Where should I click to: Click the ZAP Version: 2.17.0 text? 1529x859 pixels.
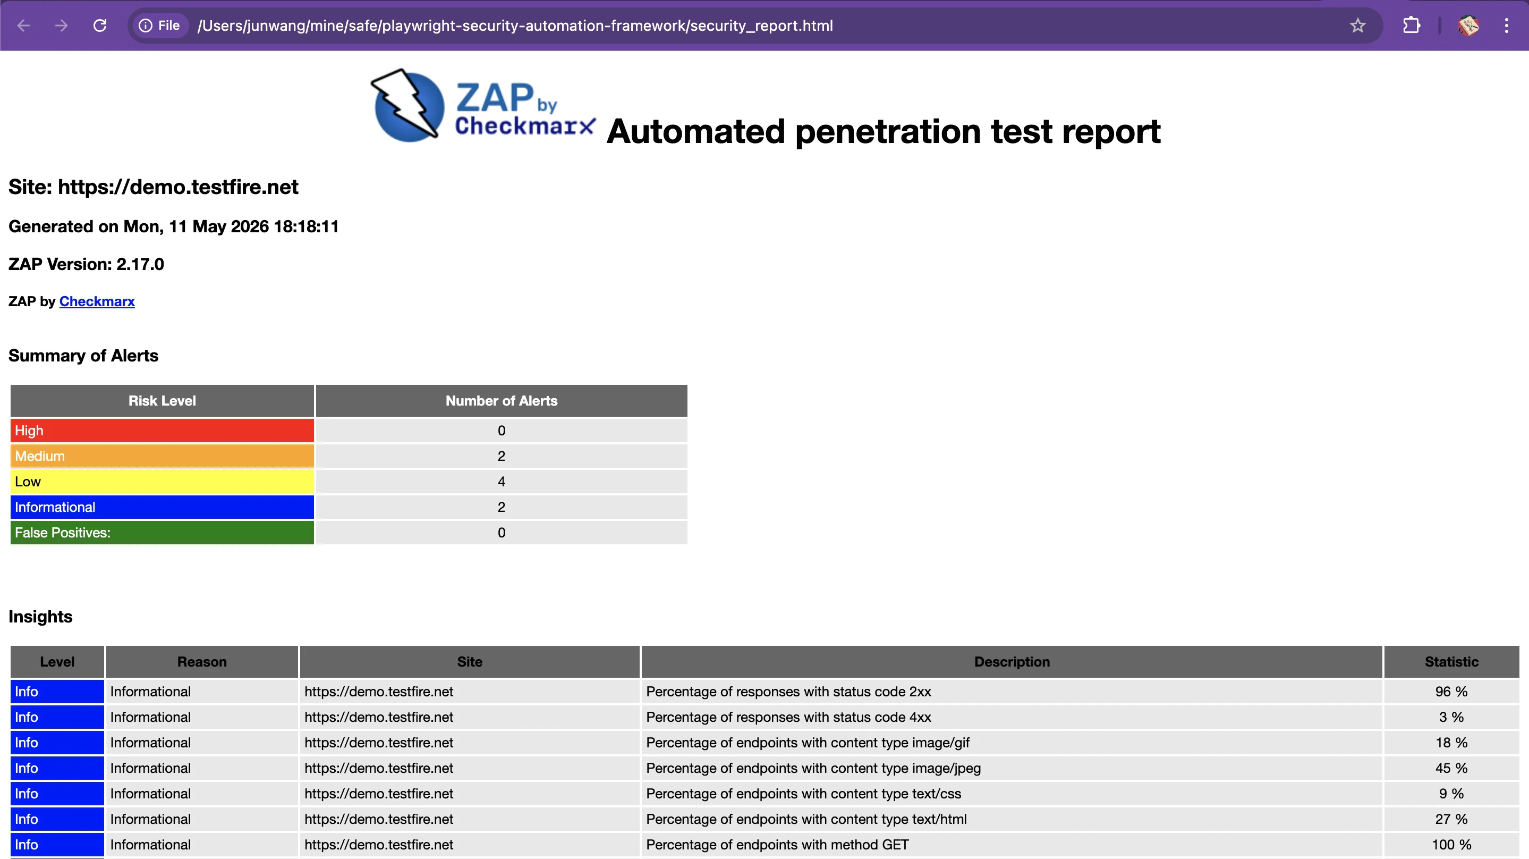pyautogui.click(x=86, y=264)
